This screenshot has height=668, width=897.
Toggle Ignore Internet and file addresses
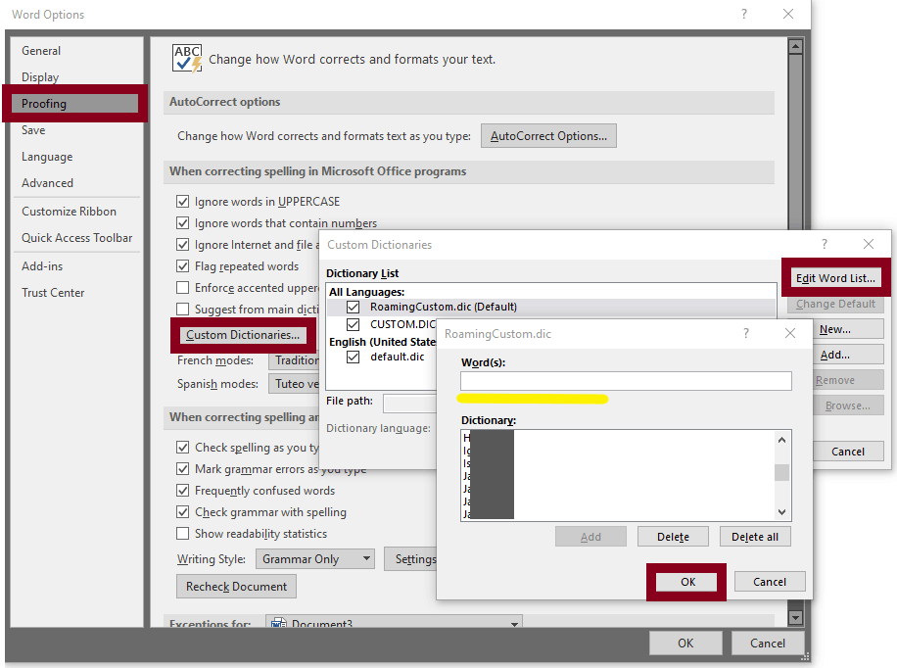[x=182, y=245]
